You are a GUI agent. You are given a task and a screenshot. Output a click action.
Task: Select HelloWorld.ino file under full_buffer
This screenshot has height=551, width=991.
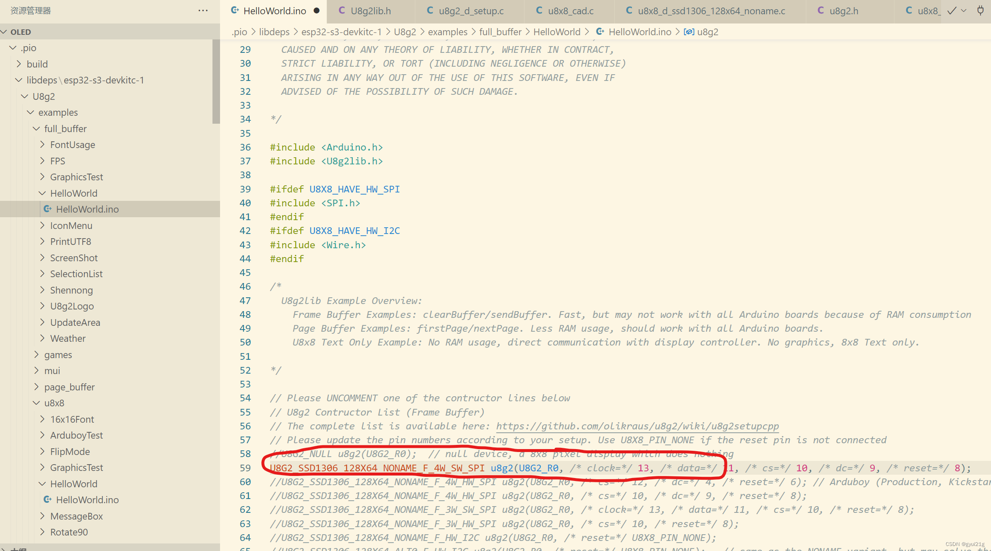87,209
